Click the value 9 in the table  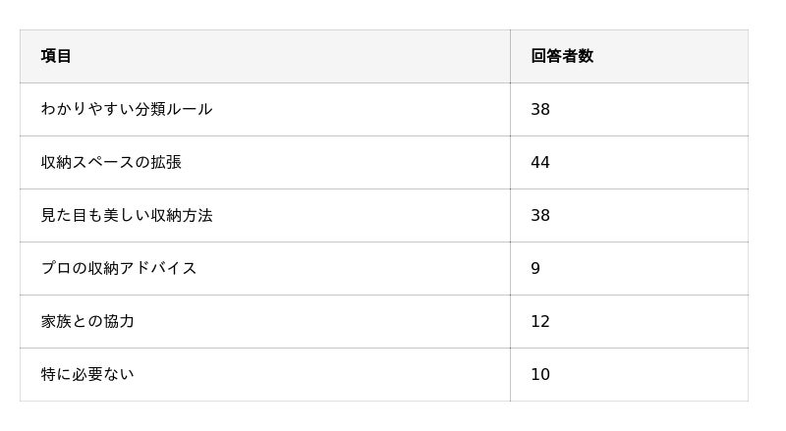click(535, 269)
